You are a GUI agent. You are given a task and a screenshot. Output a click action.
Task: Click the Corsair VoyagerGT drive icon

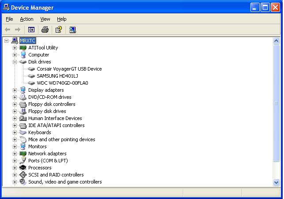[x=31, y=69]
